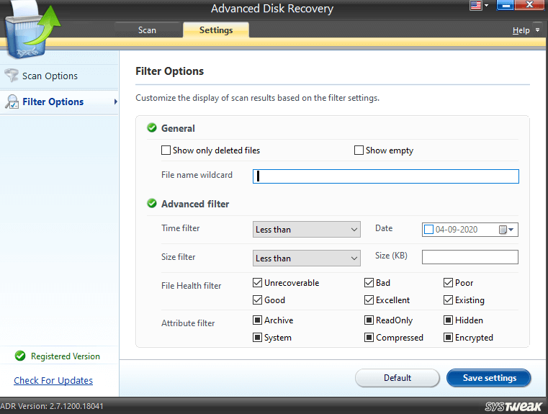The height and width of the screenshot is (414, 548).
Task: Minimize the Advanced Disk Recovery window
Action: (506, 5)
